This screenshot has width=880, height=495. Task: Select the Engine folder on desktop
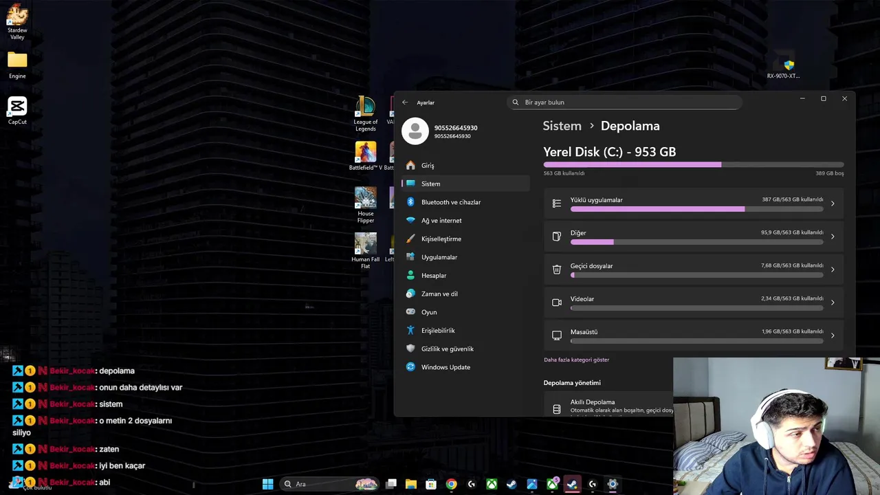(x=17, y=65)
